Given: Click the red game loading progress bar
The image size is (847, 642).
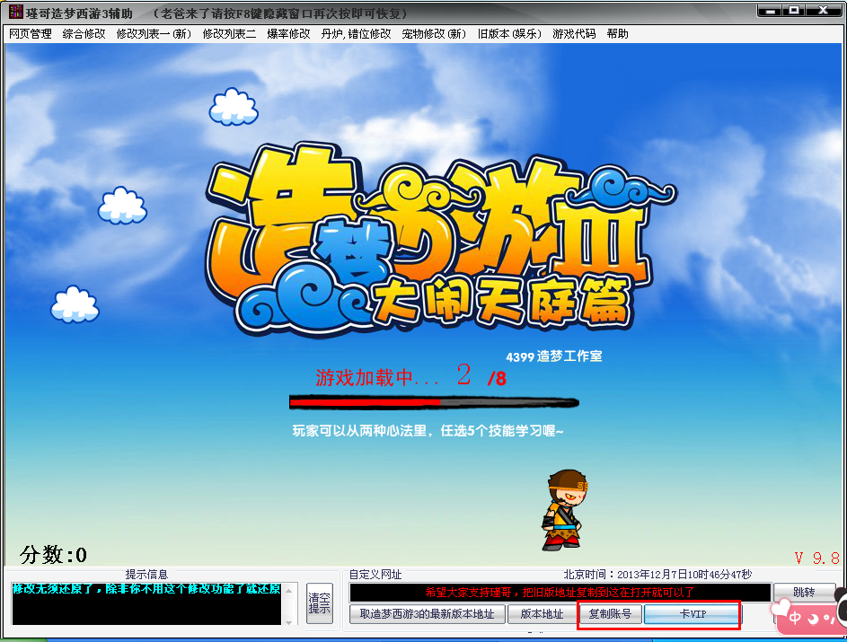Looking at the screenshot, I should [434, 402].
